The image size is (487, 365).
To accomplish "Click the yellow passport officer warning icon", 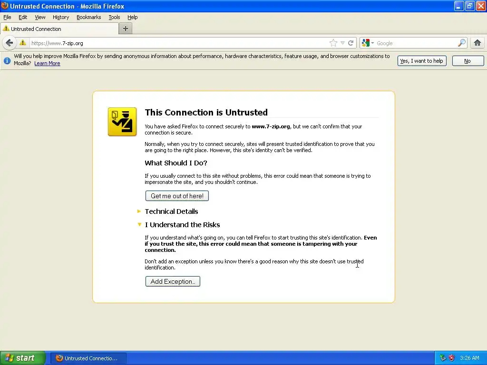I will coord(122,122).
